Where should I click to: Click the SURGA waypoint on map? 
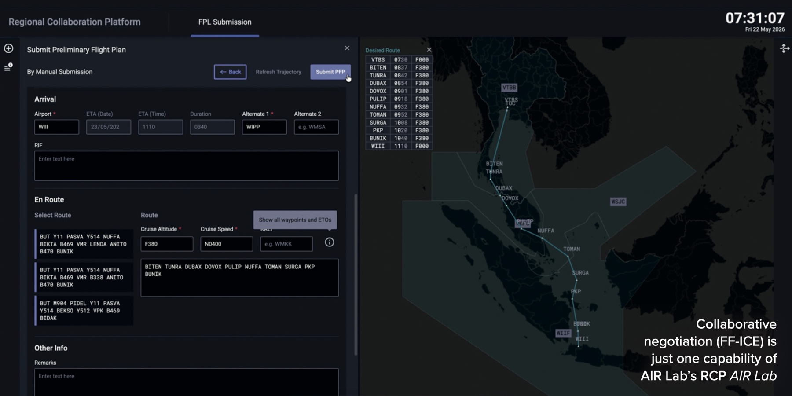pyautogui.click(x=580, y=273)
